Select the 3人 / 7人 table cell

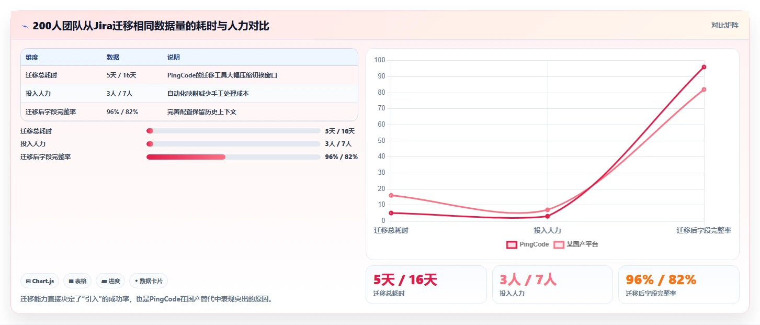[x=120, y=94]
